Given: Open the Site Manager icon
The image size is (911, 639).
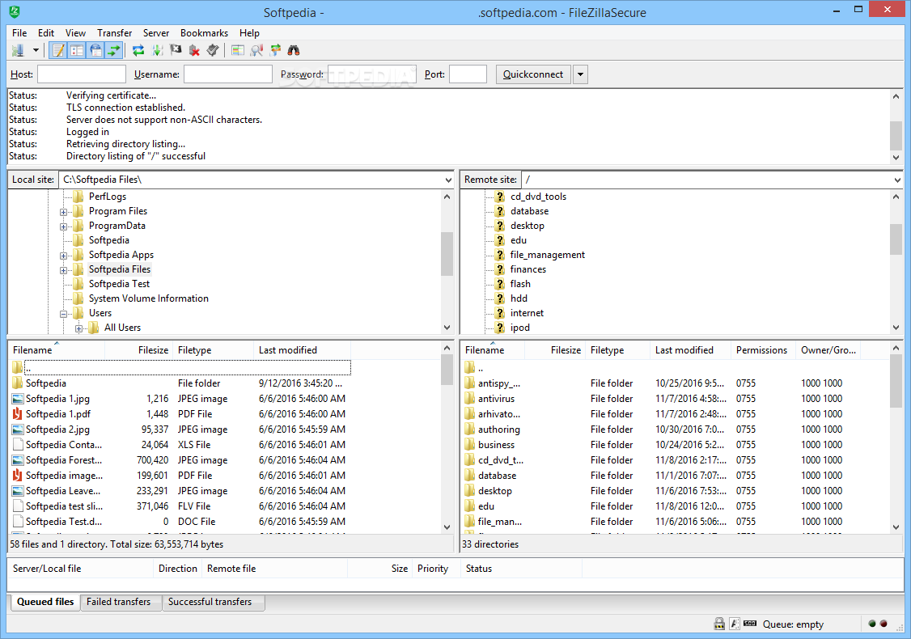Looking at the screenshot, I should coord(18,50).
